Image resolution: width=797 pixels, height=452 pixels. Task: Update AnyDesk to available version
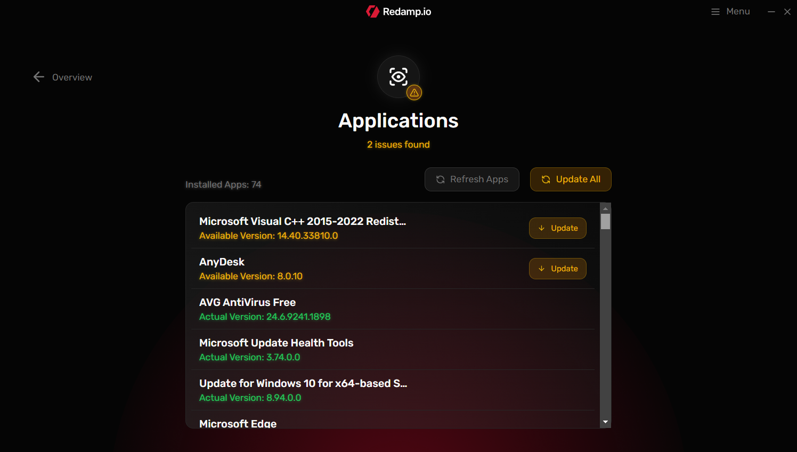click(x=558, y=269)
